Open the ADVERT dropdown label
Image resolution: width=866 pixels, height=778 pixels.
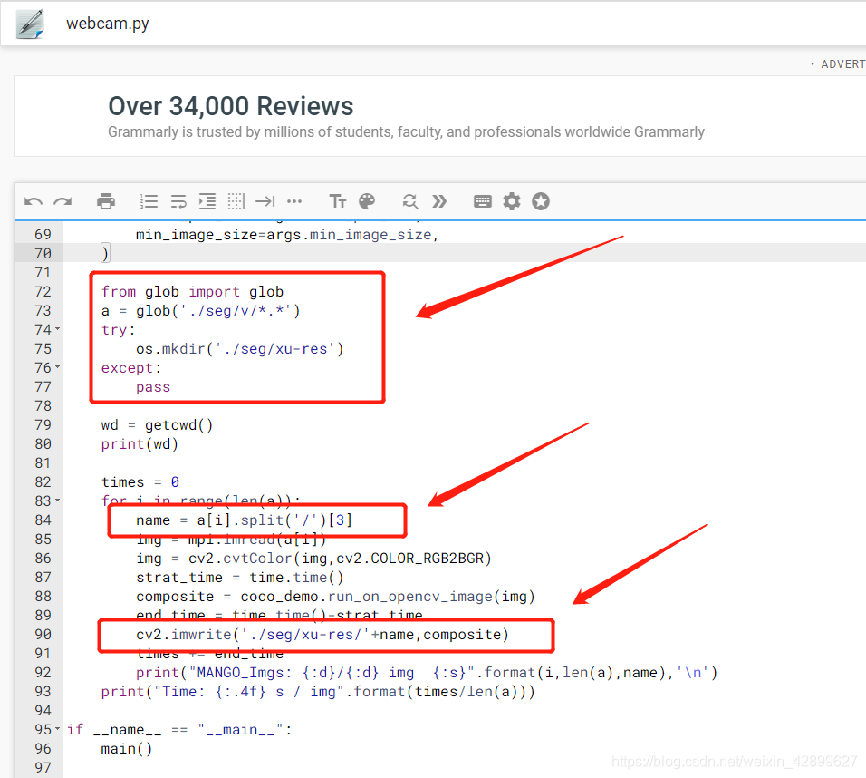(x=838, y=64)
